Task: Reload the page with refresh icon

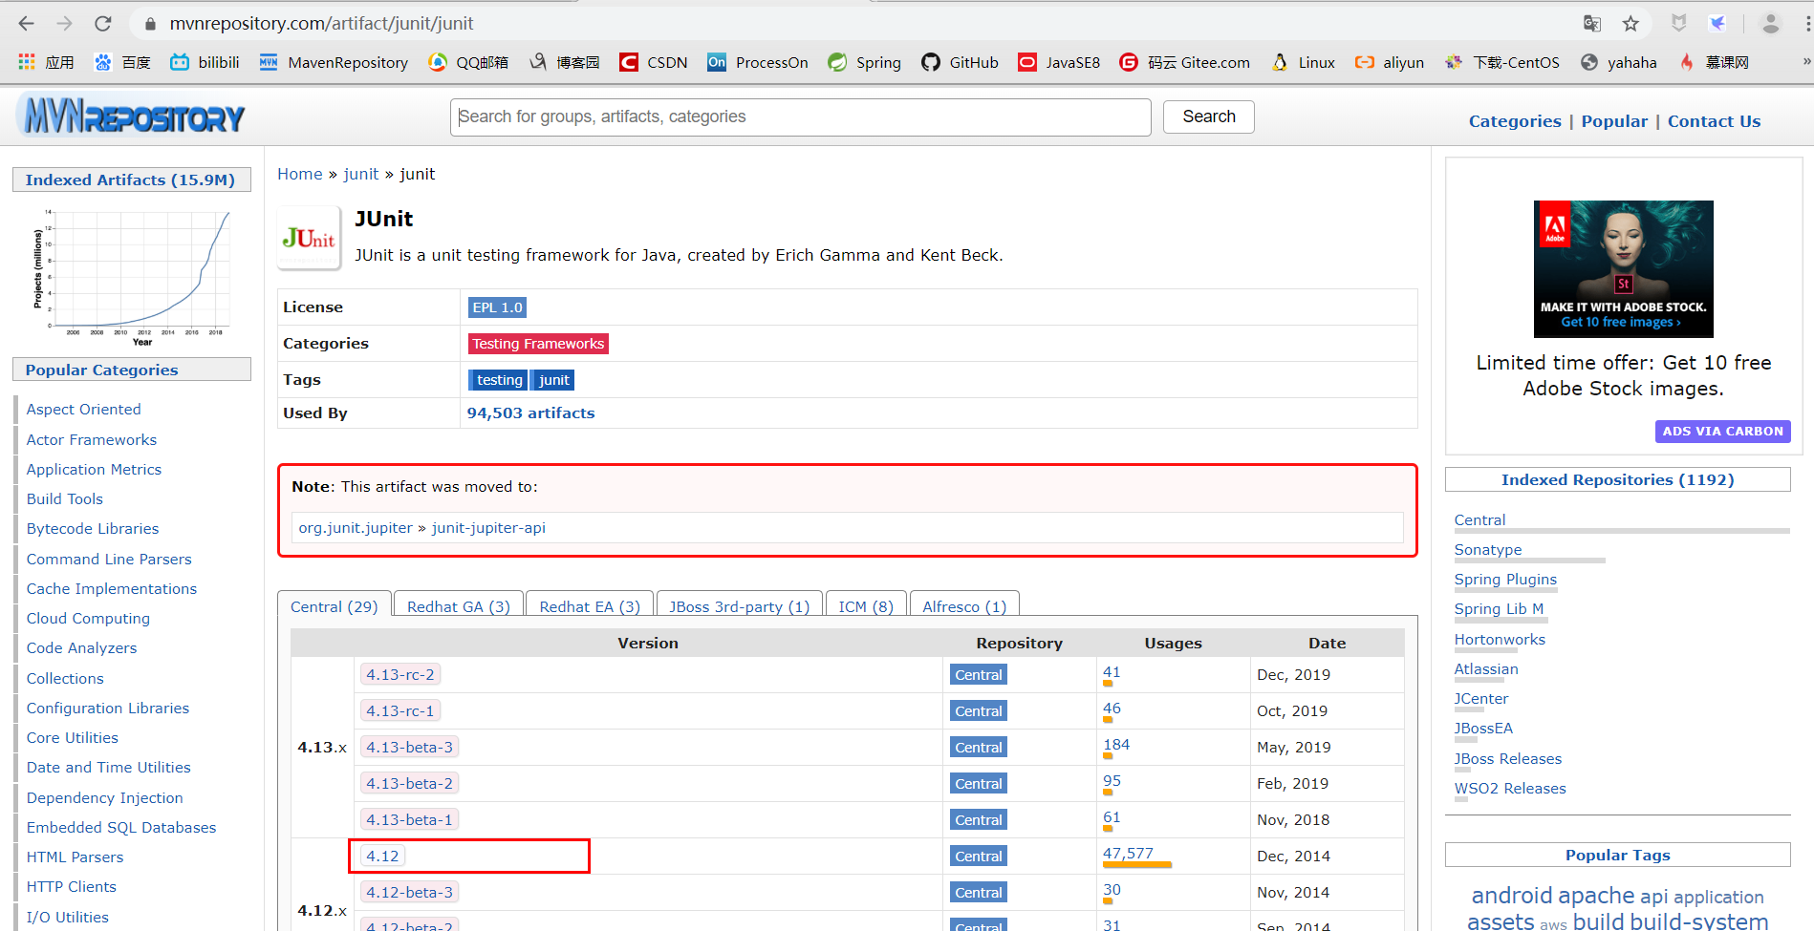Action: 103,24
